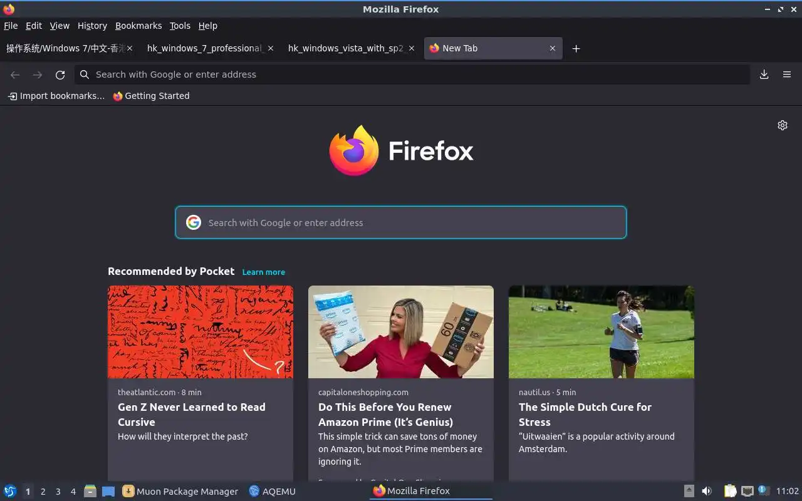Screen dimensions: 802x501
Task: Click Import bookmarks in bookmarks toolbar
Action: coord(56,96)
